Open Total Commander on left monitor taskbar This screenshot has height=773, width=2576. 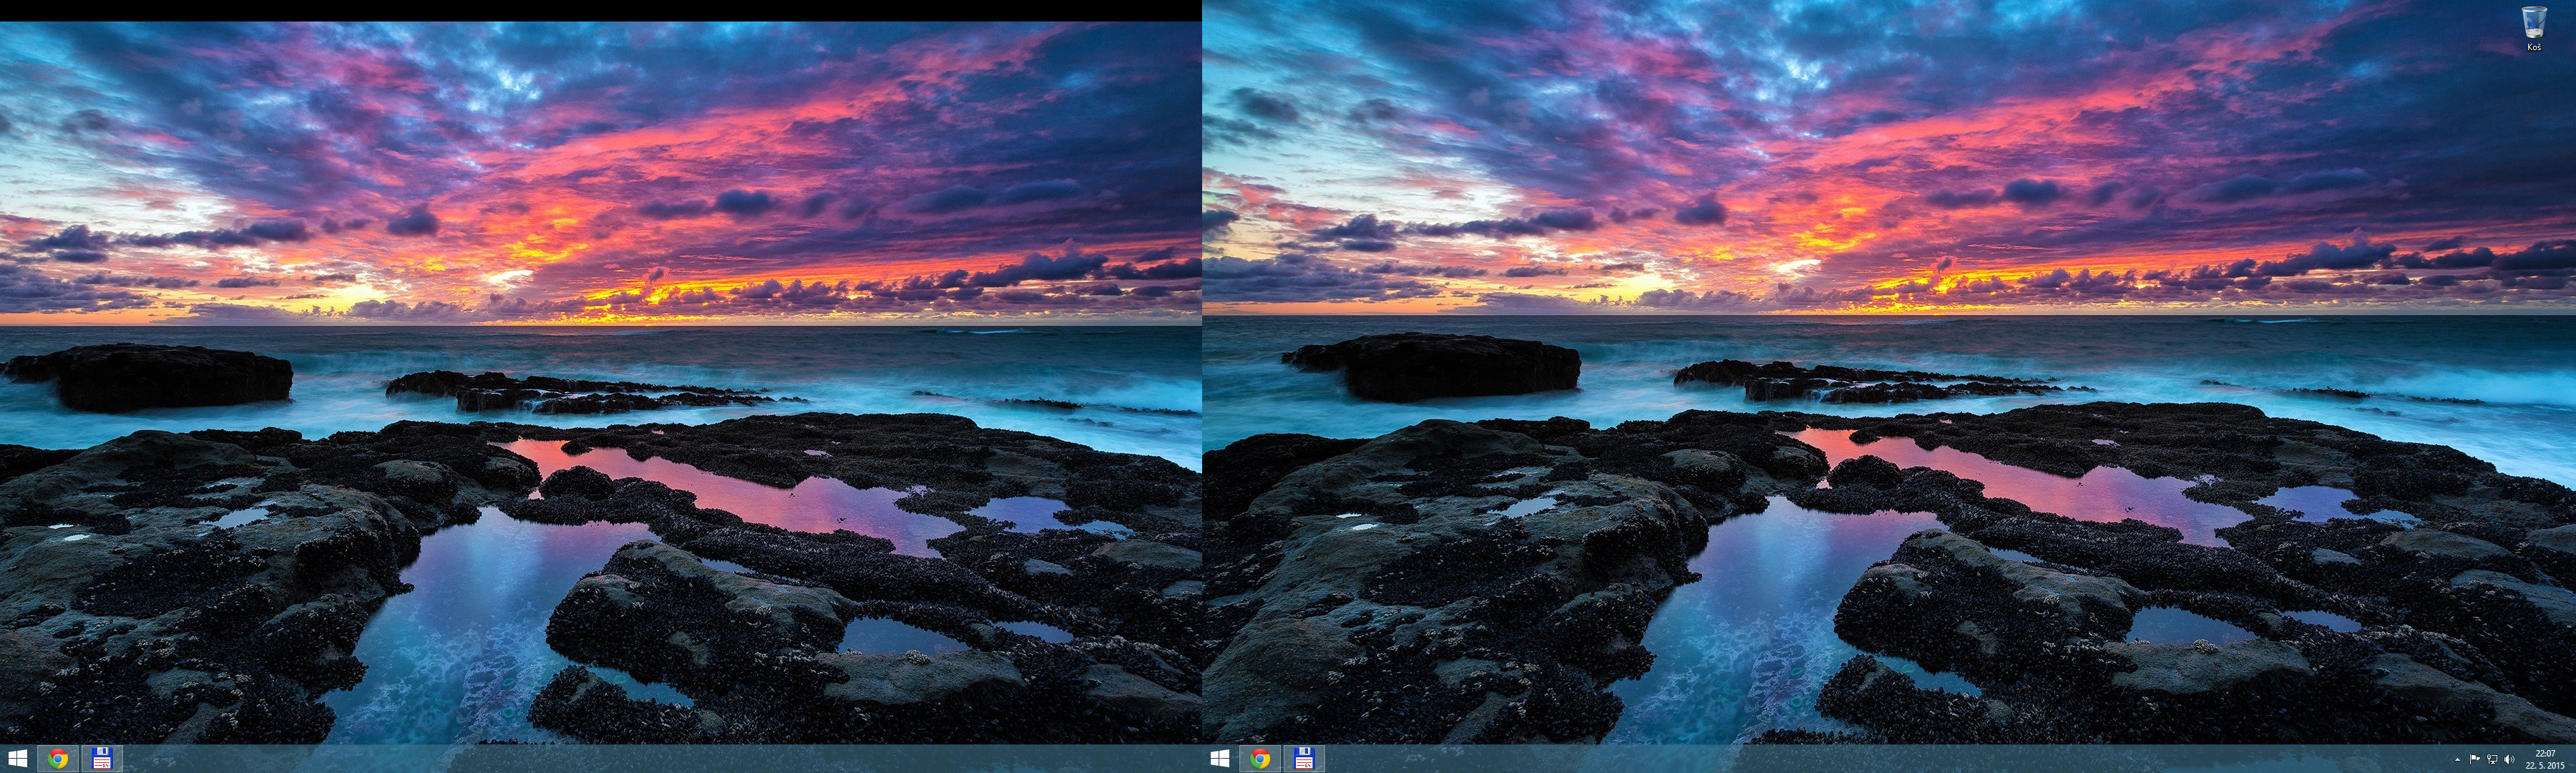(101, 759)
